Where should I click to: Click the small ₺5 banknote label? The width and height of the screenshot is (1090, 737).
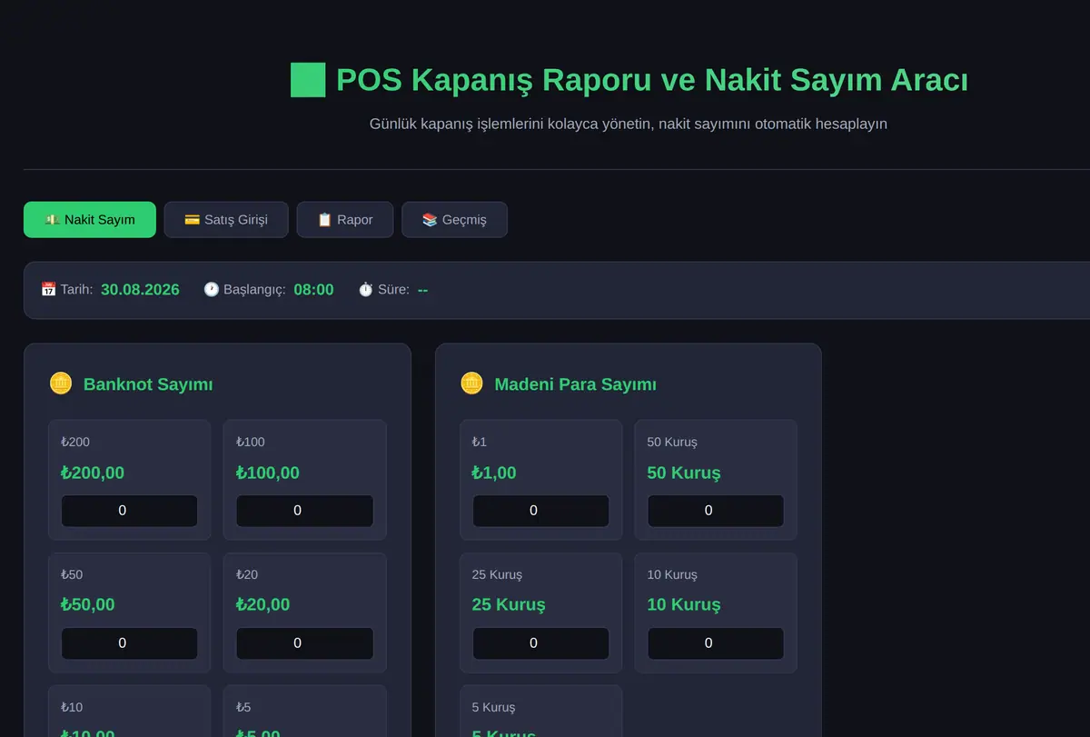(x=245, y=707)
